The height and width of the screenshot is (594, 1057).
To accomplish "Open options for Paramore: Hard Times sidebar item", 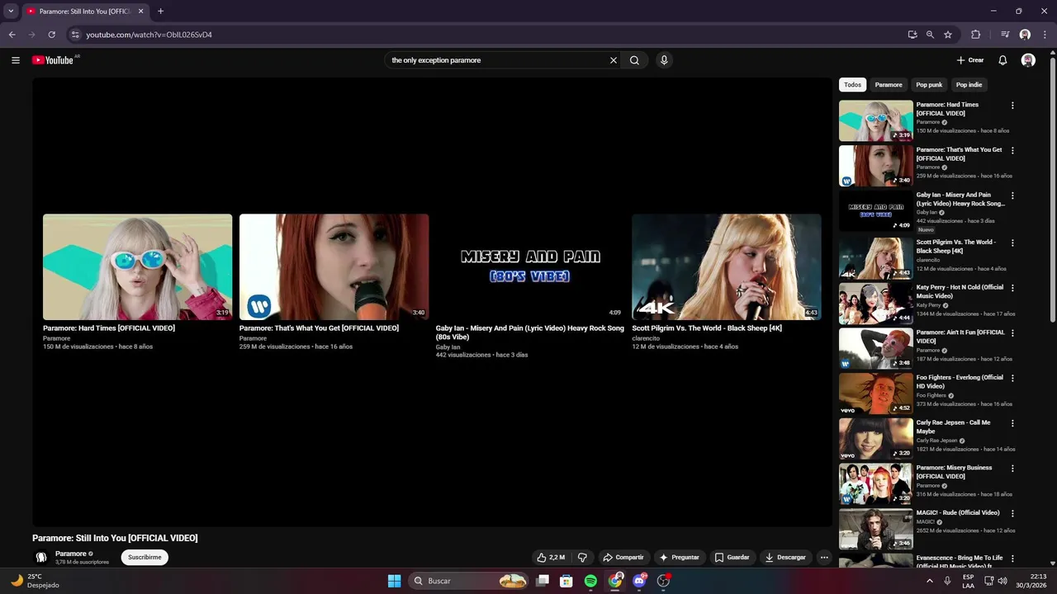I will (x=1012, y=106).
